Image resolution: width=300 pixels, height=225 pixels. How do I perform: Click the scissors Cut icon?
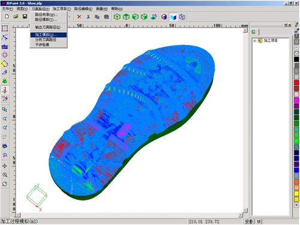[88, 17]
